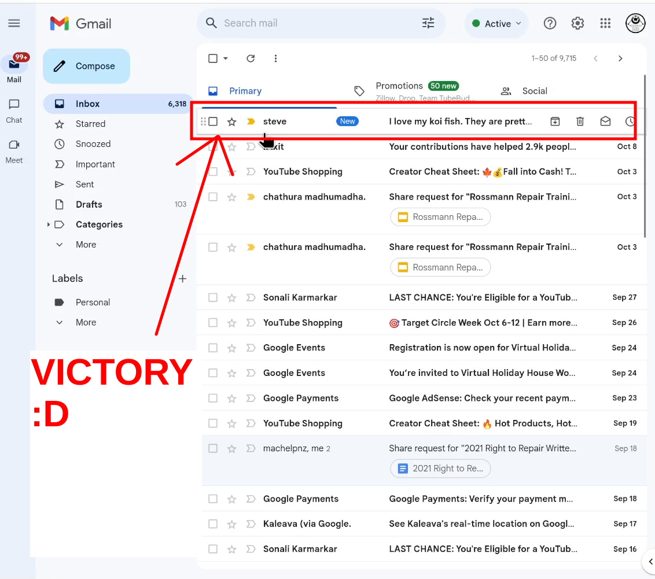Open the select dropdown arrow beside checkbox
655x579 pixels.
click(226, 58)
